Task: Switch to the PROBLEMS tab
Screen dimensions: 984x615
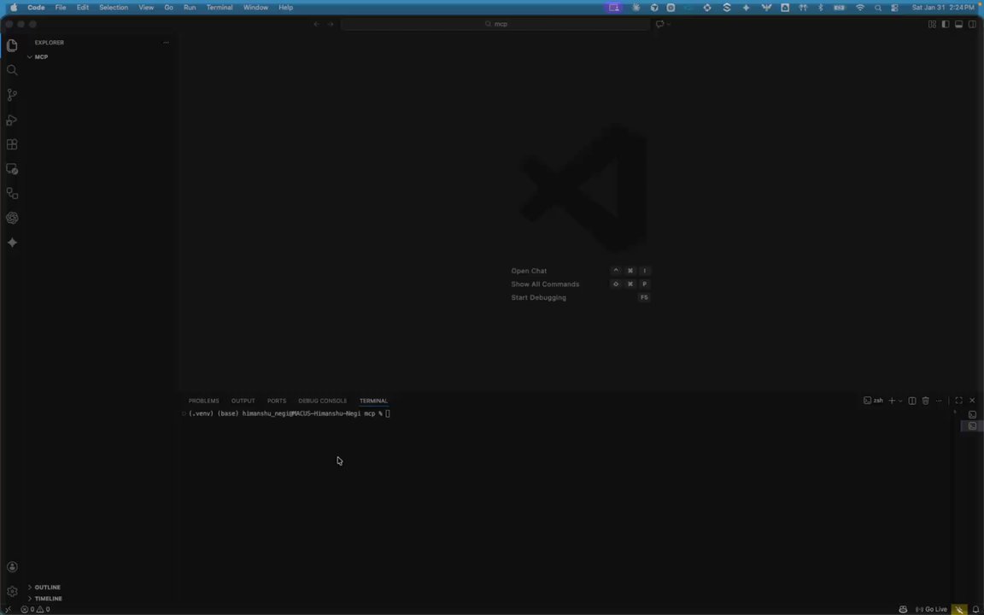Action: coord(203,401)
